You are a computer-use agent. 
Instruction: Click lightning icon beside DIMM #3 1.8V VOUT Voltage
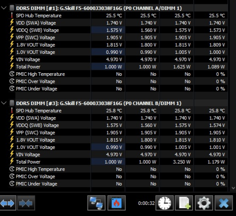12,139
